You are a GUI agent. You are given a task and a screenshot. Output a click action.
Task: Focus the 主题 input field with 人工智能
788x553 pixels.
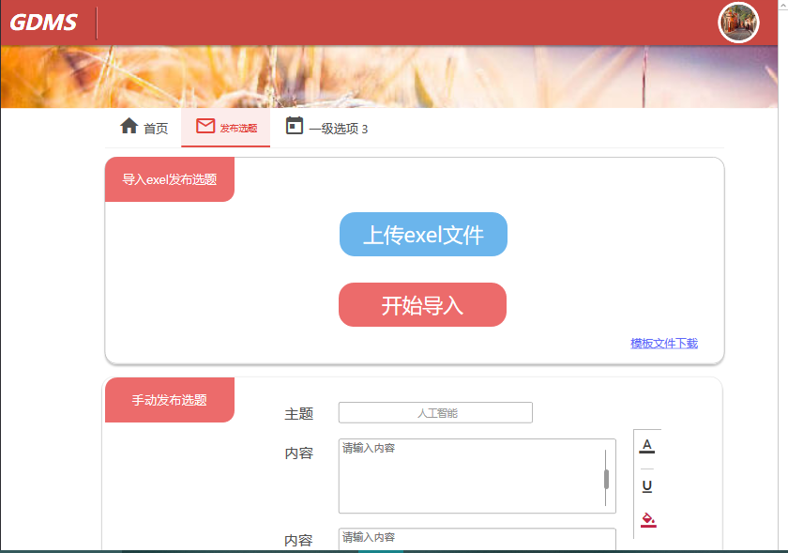(435, 412)
